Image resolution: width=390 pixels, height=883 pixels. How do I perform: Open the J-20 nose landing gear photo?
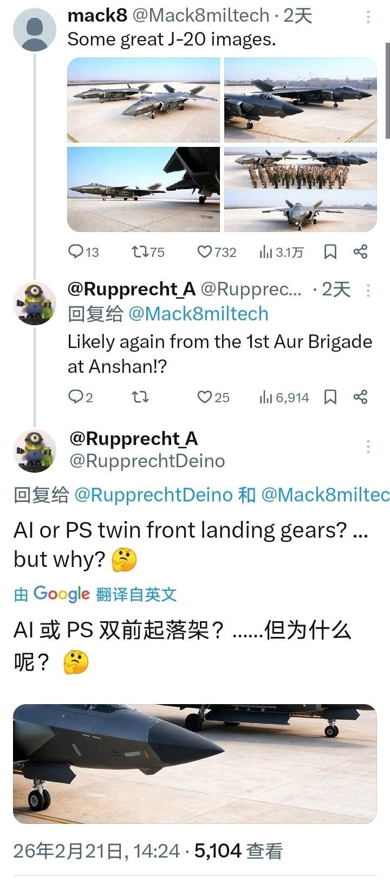[x=194, y=764]
